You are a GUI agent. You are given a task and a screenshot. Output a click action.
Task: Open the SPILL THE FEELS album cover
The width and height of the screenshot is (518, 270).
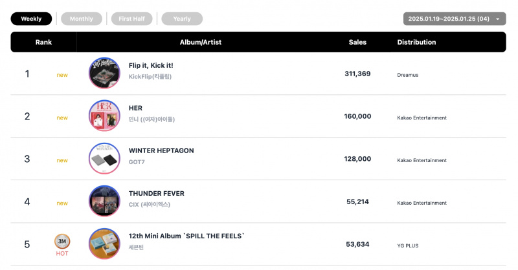[x=104, y=244]
